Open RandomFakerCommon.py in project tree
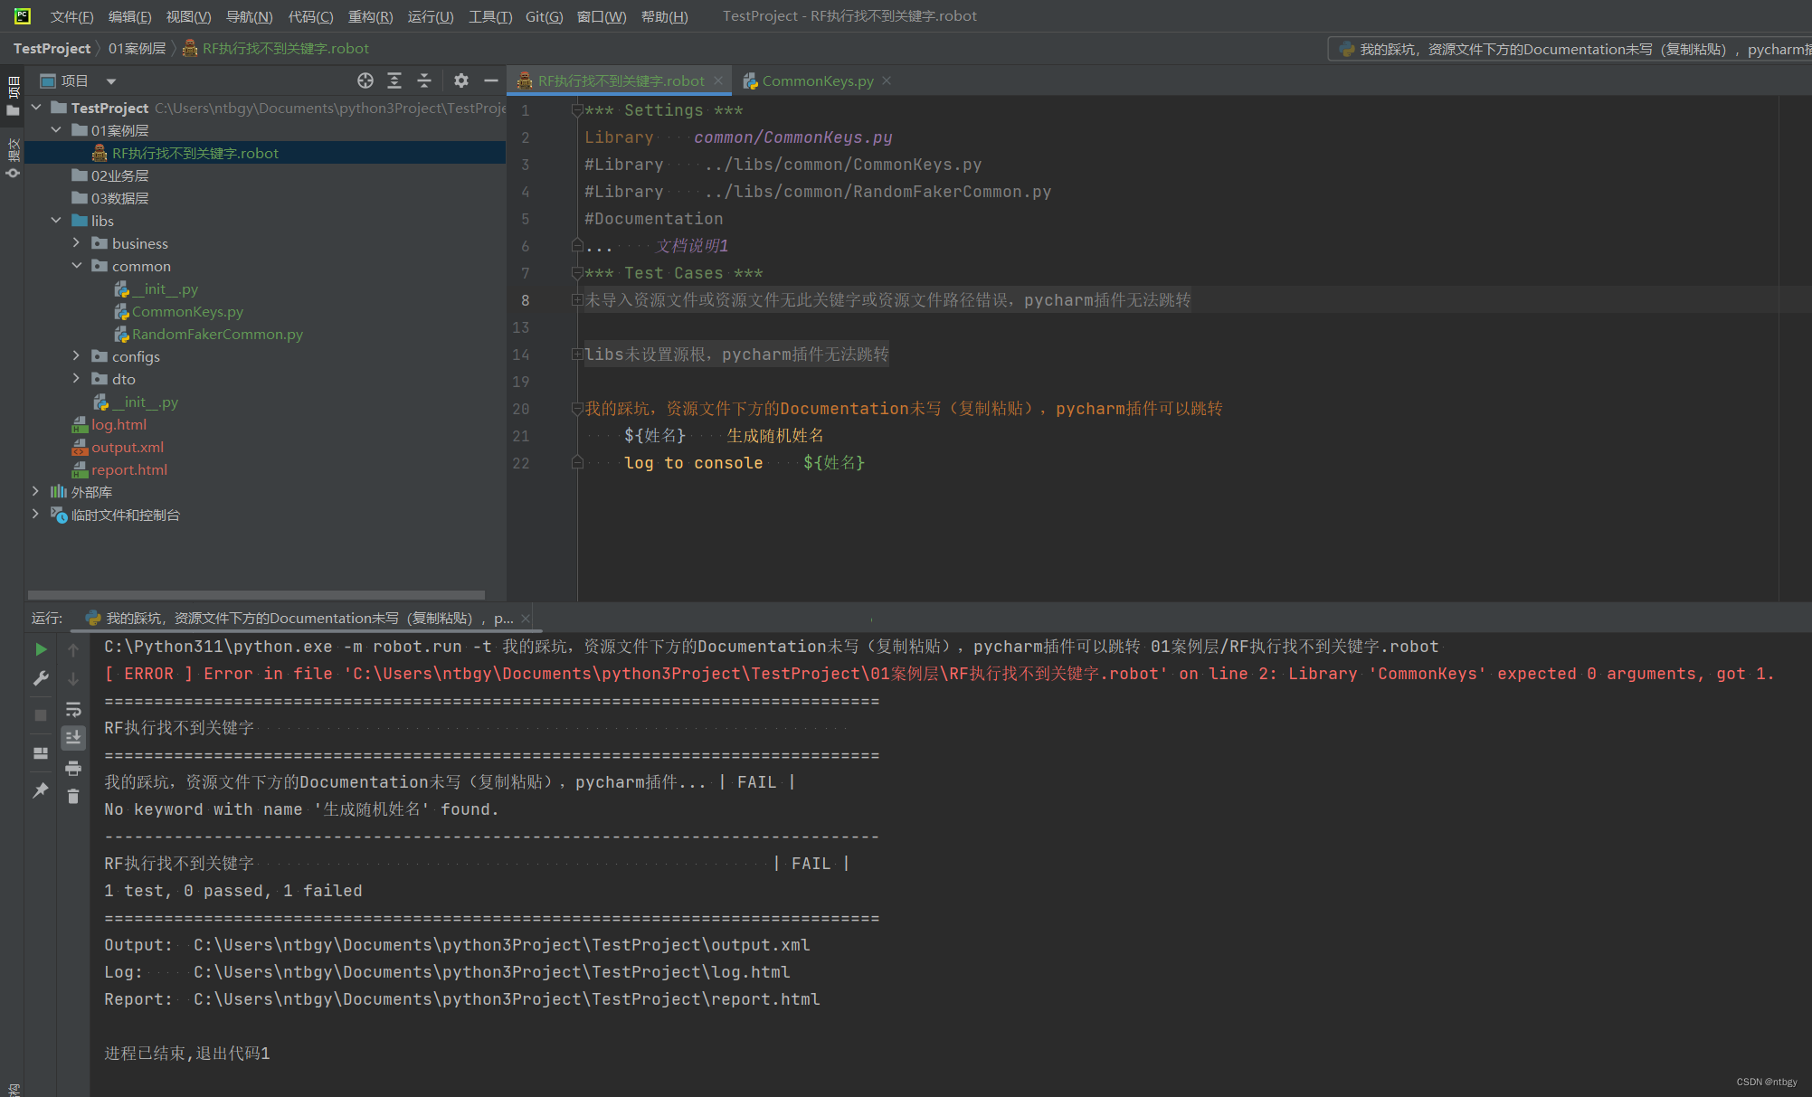This screenshot has width=1812, height=1097. (x=217, y=334)
